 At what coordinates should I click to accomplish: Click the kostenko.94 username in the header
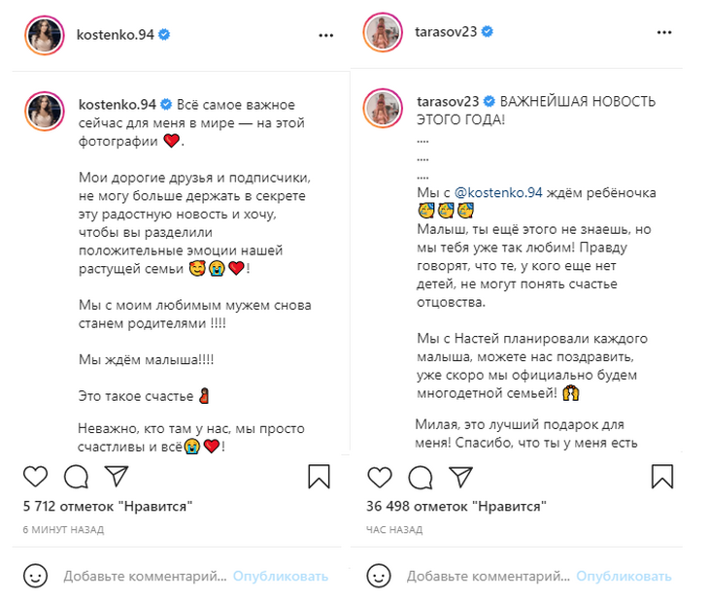pyautogui.click(x=116, y=35)
